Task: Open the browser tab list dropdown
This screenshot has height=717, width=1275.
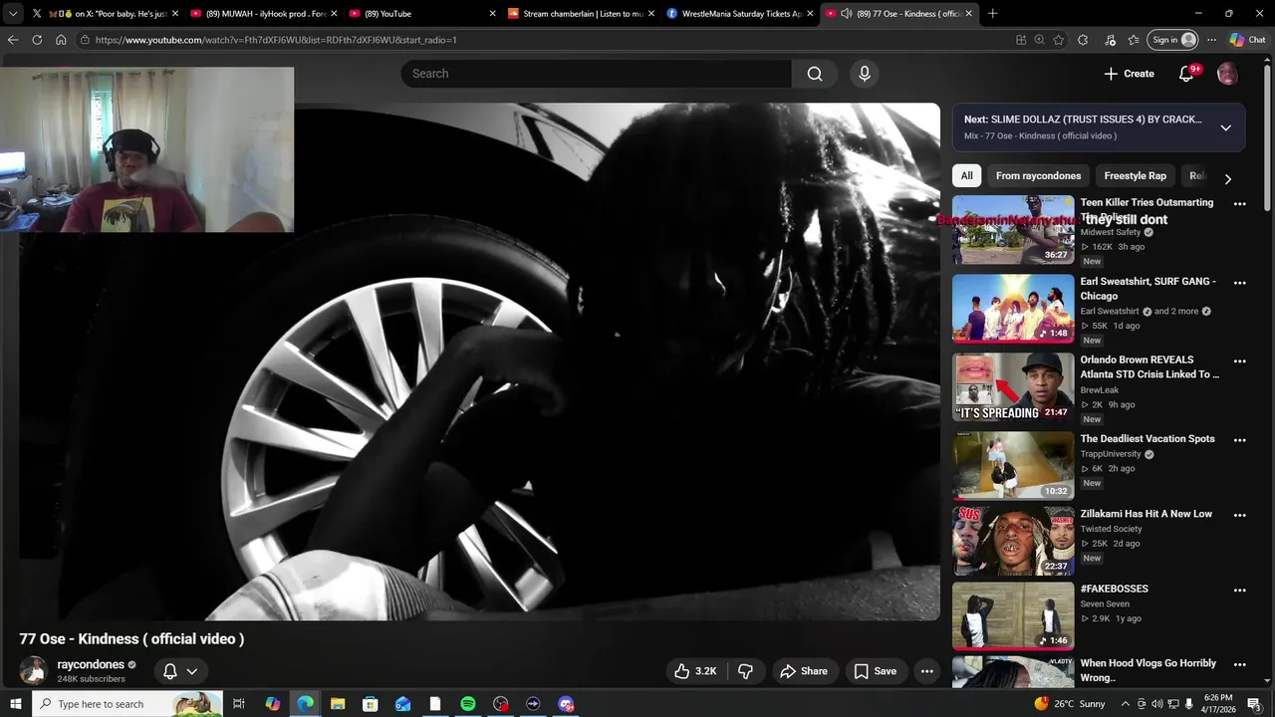Action: point(12,14)
